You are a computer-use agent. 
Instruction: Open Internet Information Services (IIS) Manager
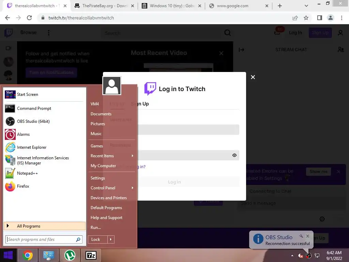pyautogui.click(x=44, y=160)
